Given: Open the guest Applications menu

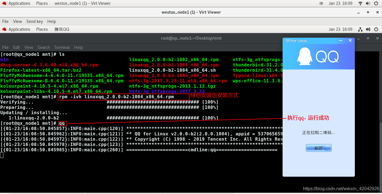Looking at the screenshot, I should point(19,29).
